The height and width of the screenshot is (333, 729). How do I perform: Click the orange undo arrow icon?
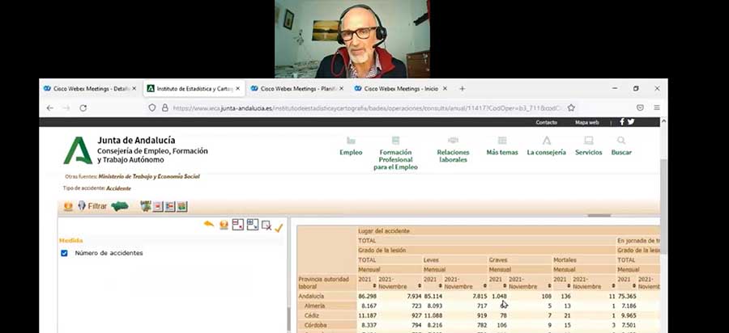coord(209,225)
